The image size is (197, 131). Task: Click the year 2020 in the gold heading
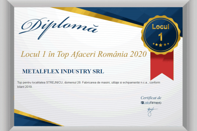coord(136,54)
